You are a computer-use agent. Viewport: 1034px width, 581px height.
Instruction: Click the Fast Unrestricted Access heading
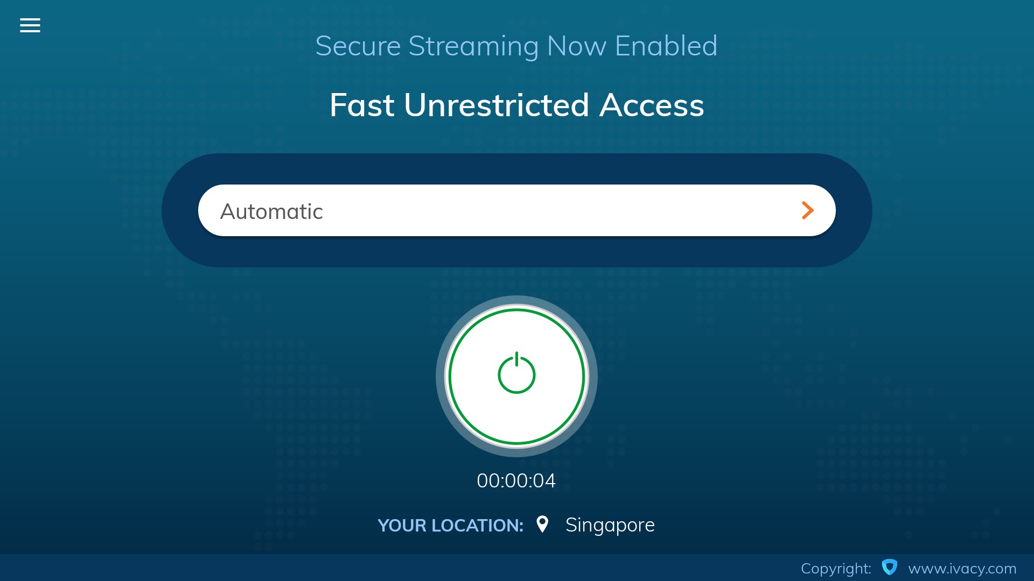(x=516, y=105)
